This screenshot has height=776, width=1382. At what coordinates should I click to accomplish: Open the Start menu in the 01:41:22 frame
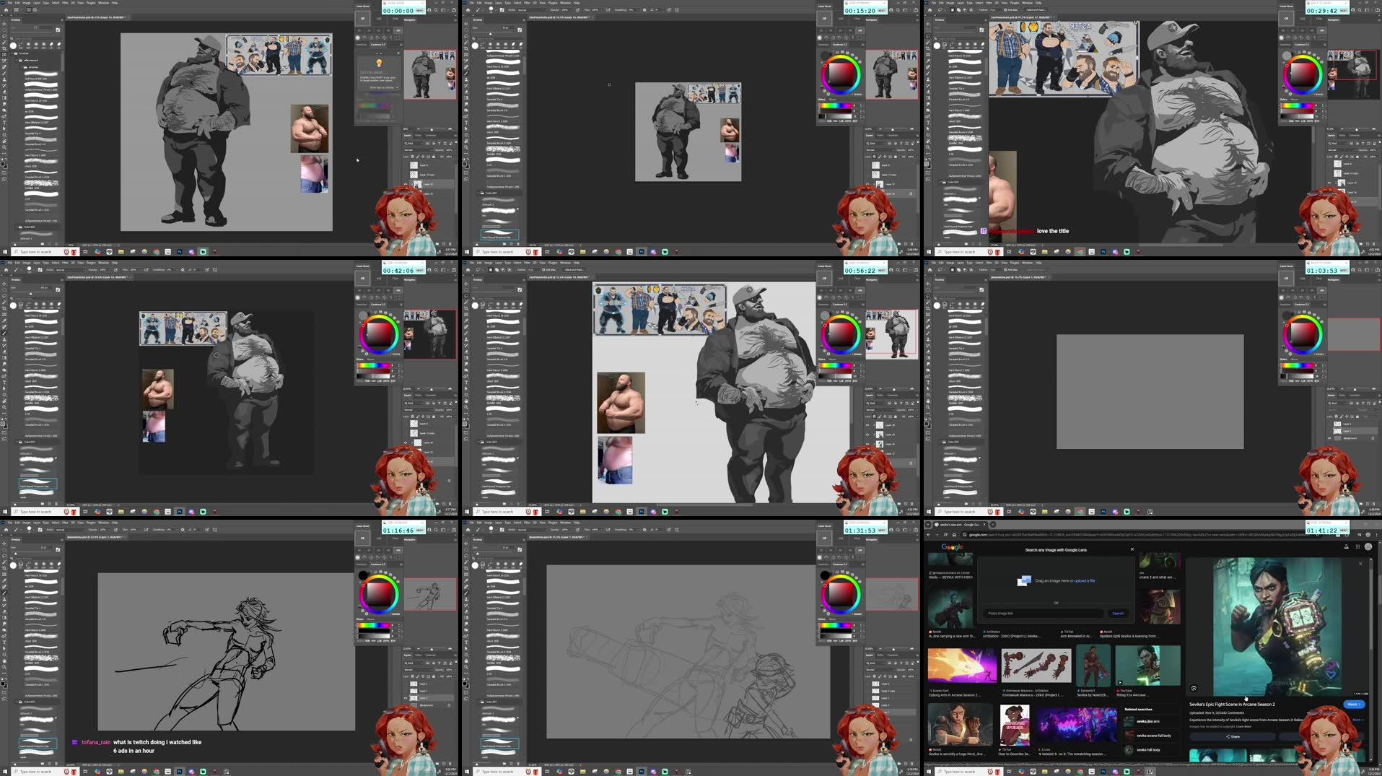tap(928, 772)
